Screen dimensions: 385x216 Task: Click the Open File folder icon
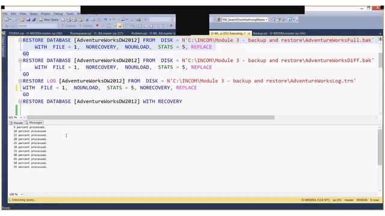pos(22,20)
